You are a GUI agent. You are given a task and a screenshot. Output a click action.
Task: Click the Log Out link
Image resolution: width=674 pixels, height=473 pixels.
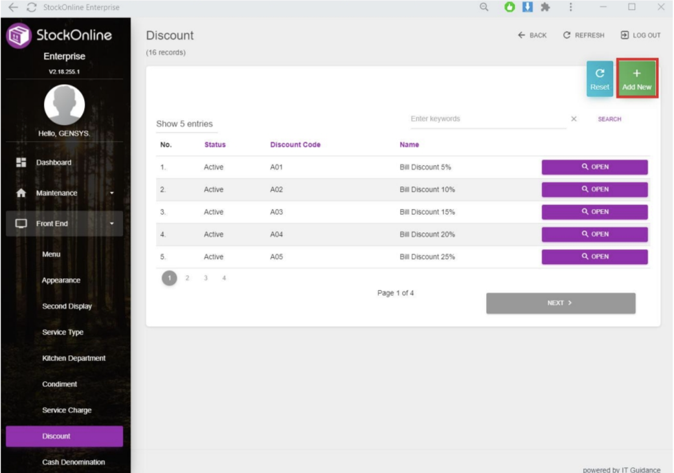640,36
